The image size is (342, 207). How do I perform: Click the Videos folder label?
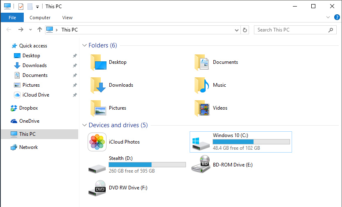pos(220,108)
